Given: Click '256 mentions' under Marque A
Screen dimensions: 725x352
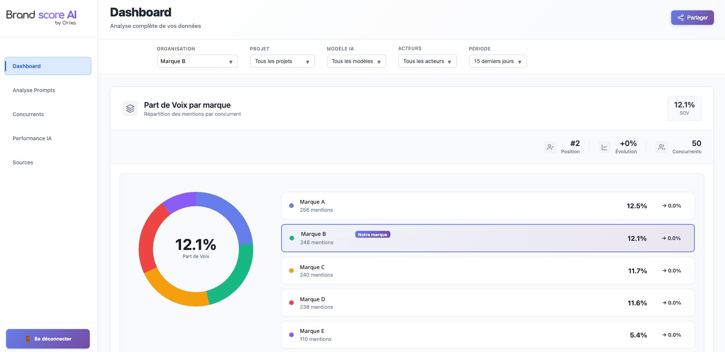Looking at the screenshot, I should click(x=316, y=210).
